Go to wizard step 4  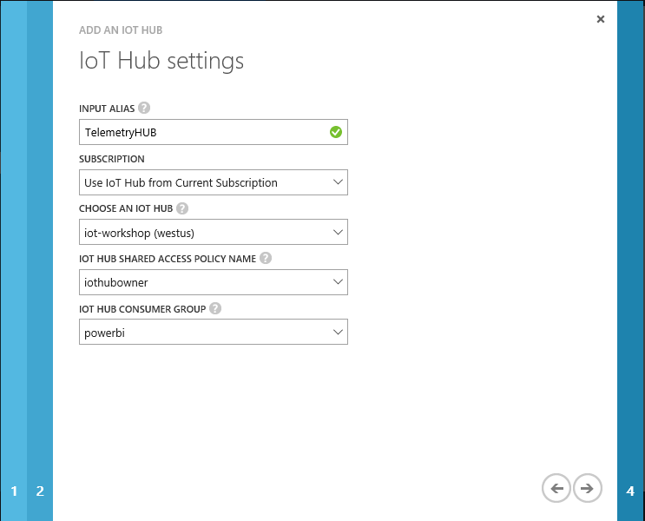point(630,491)
